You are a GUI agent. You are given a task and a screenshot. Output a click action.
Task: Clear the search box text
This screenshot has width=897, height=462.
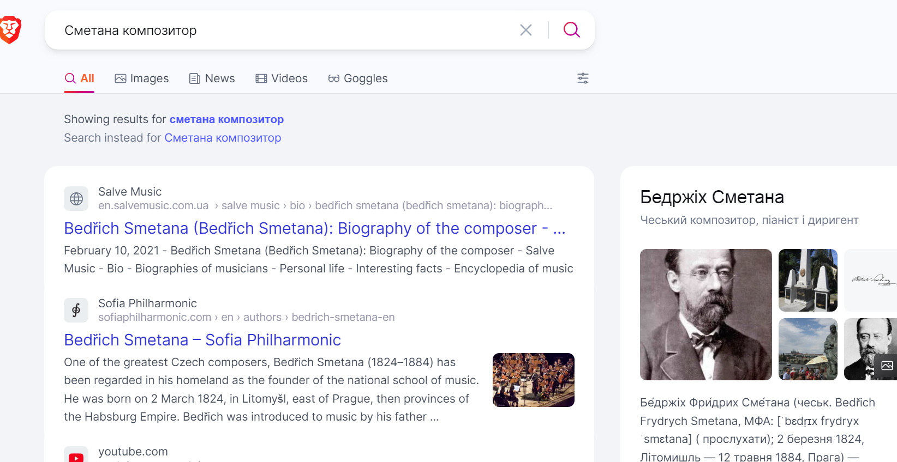[525, 30]
